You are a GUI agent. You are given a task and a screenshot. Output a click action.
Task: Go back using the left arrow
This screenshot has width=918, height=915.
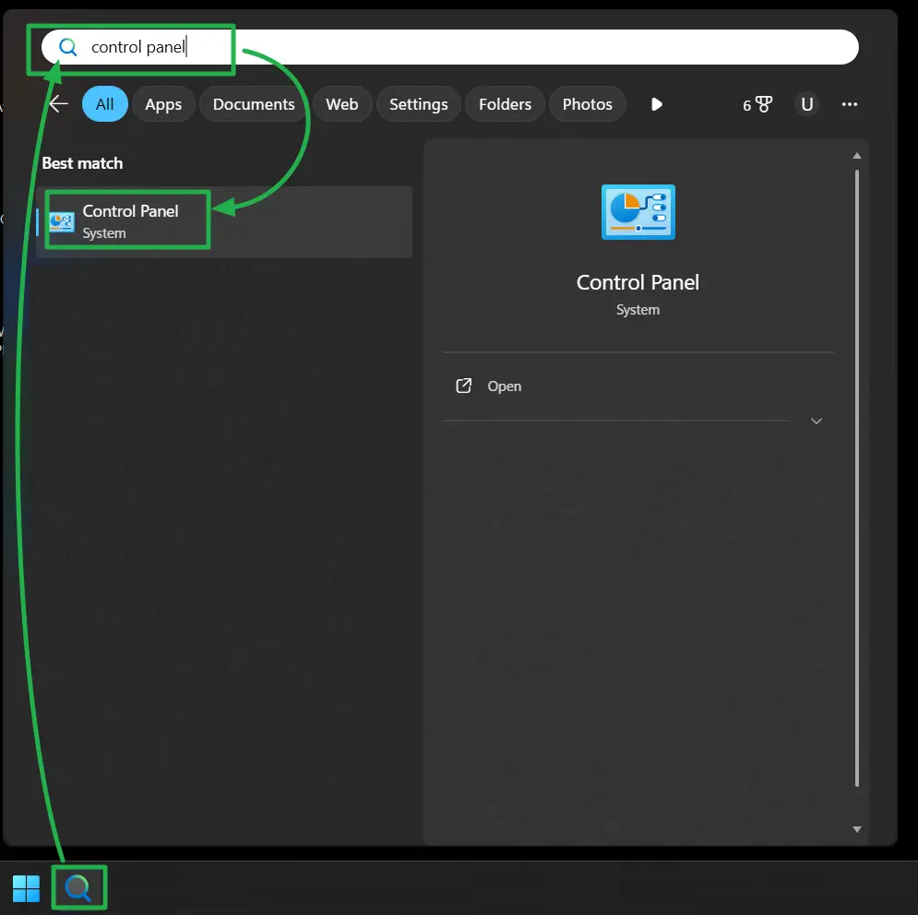58,104
